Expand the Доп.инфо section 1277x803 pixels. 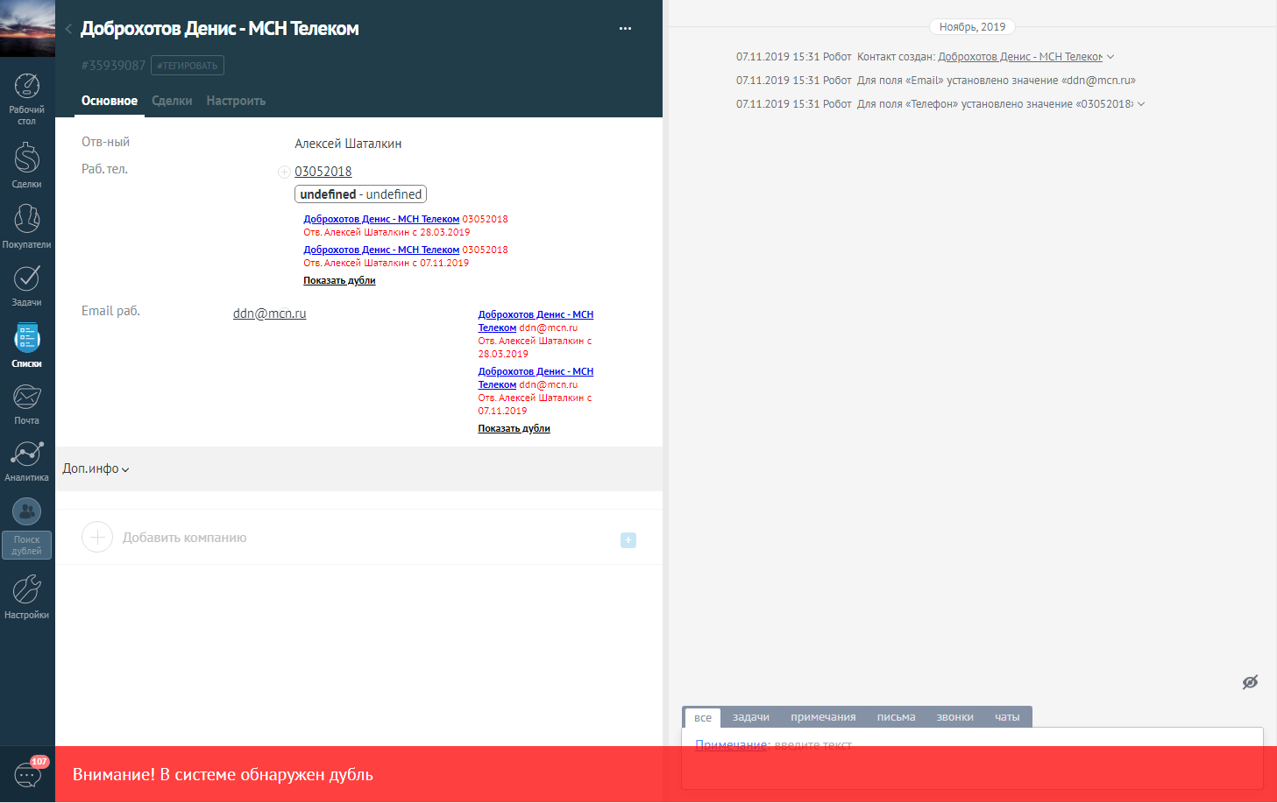pyautogui.click(x=96, y=468)
